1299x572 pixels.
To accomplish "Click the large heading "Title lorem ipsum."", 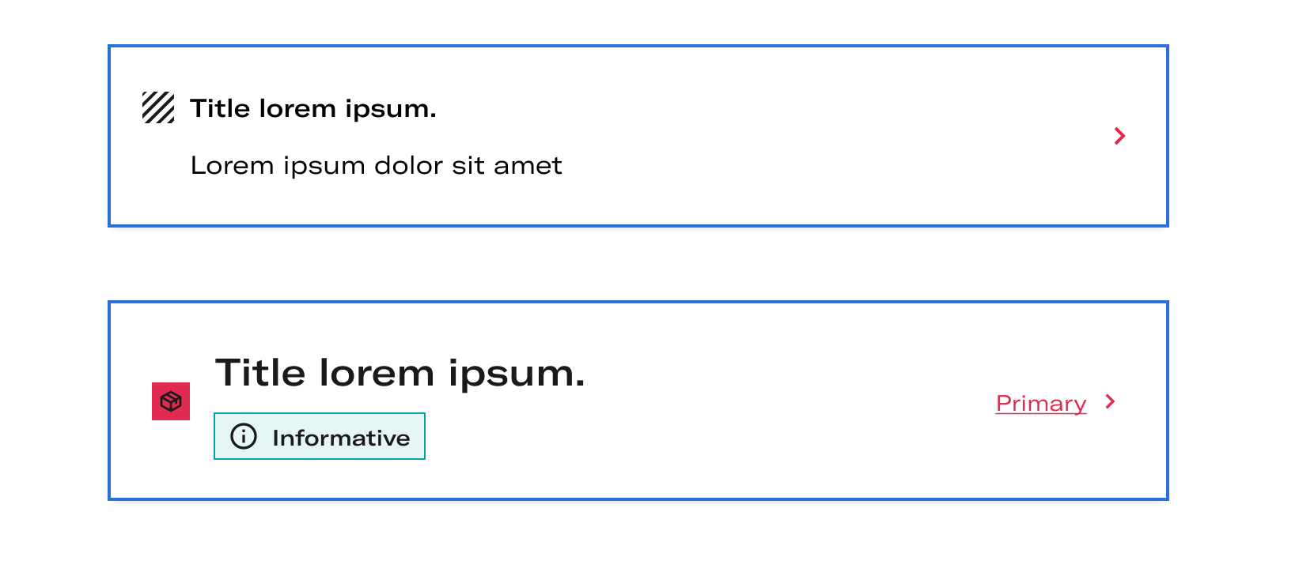I will 400,373.
